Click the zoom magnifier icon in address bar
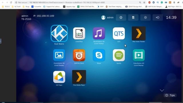Screen dimensions: 183x103 tap(140, 2)
